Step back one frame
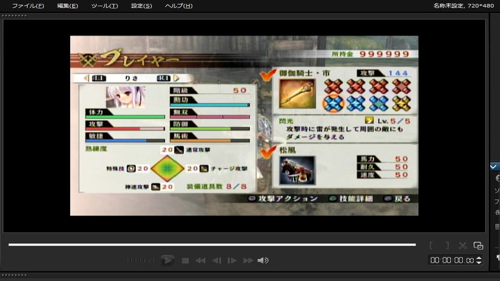The image size is (500, 281). tap(217, 261)
